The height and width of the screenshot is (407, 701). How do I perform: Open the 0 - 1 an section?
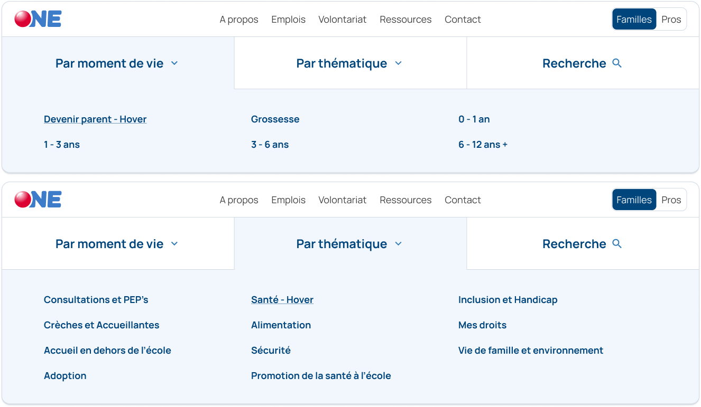(474, 119)
